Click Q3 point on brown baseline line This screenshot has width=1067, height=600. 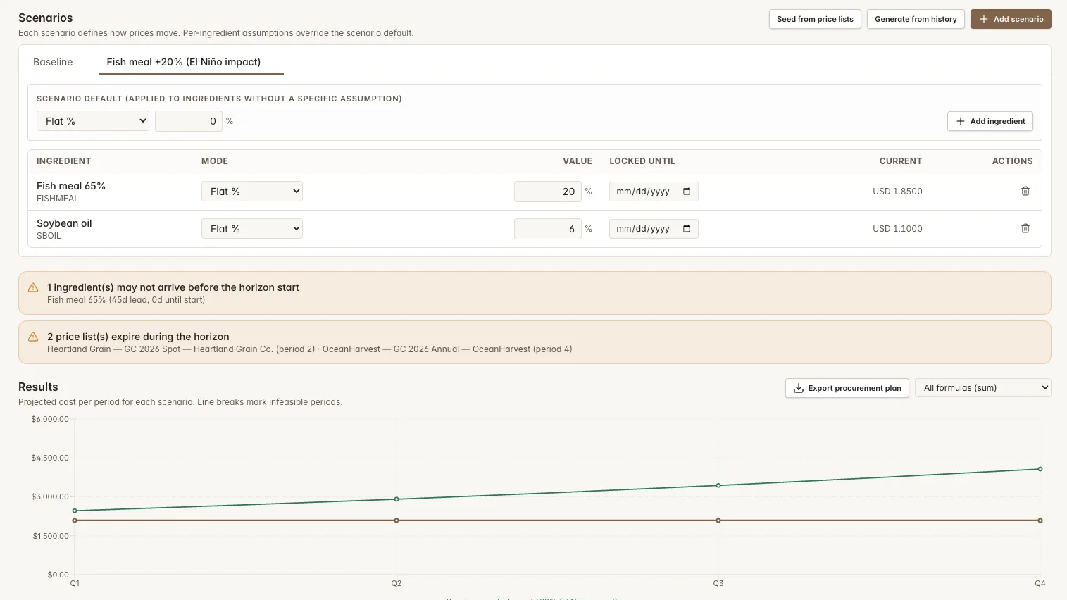point(718,520)
